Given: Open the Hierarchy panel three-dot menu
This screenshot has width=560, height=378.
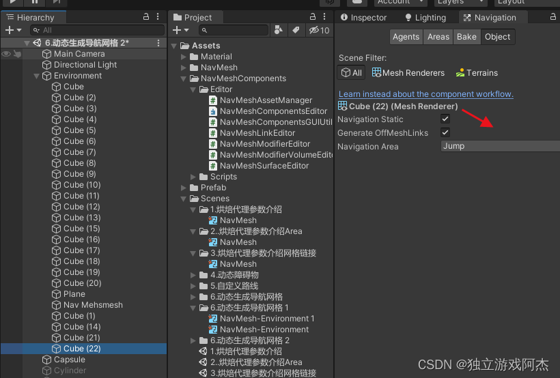Looking at the screenshot, I should [158, 17].
